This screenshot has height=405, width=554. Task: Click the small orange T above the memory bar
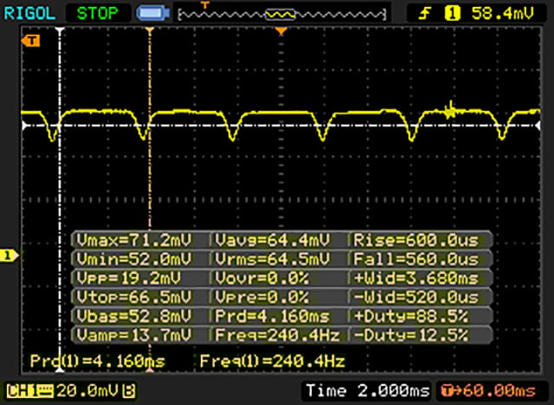click(204, 4)
